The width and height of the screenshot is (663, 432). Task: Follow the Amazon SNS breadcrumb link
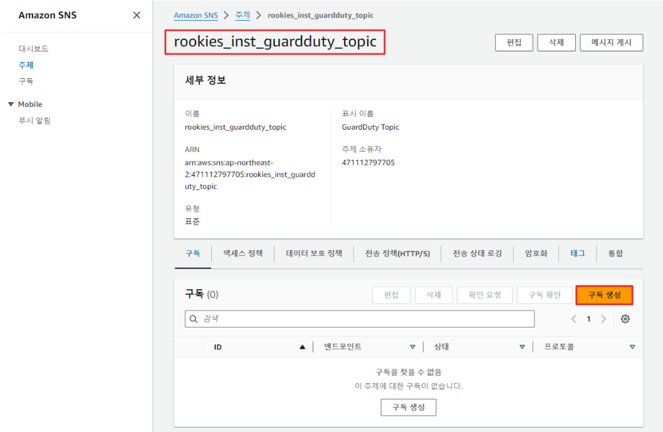click(196, 15)
